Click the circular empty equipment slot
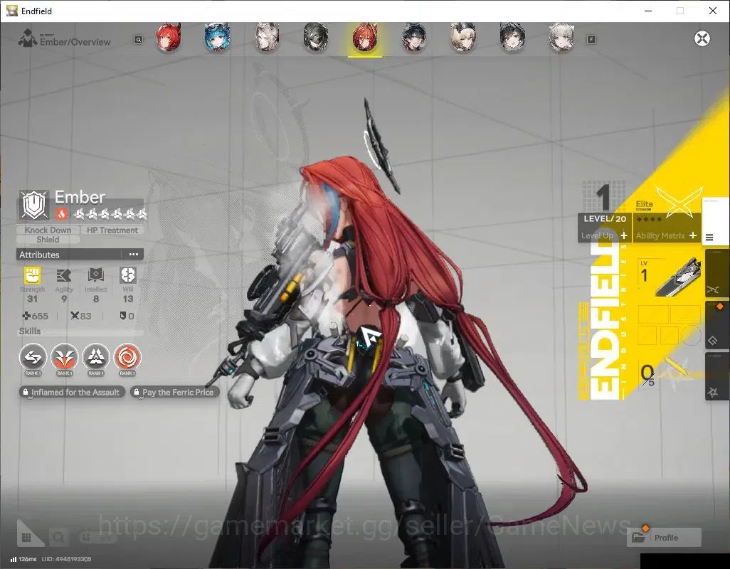Image resolution: width=730 pixels, height=569 pixels. [x=691, y=335]
